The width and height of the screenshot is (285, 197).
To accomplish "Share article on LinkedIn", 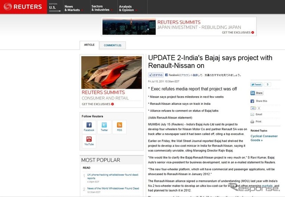I will (257, 93).
